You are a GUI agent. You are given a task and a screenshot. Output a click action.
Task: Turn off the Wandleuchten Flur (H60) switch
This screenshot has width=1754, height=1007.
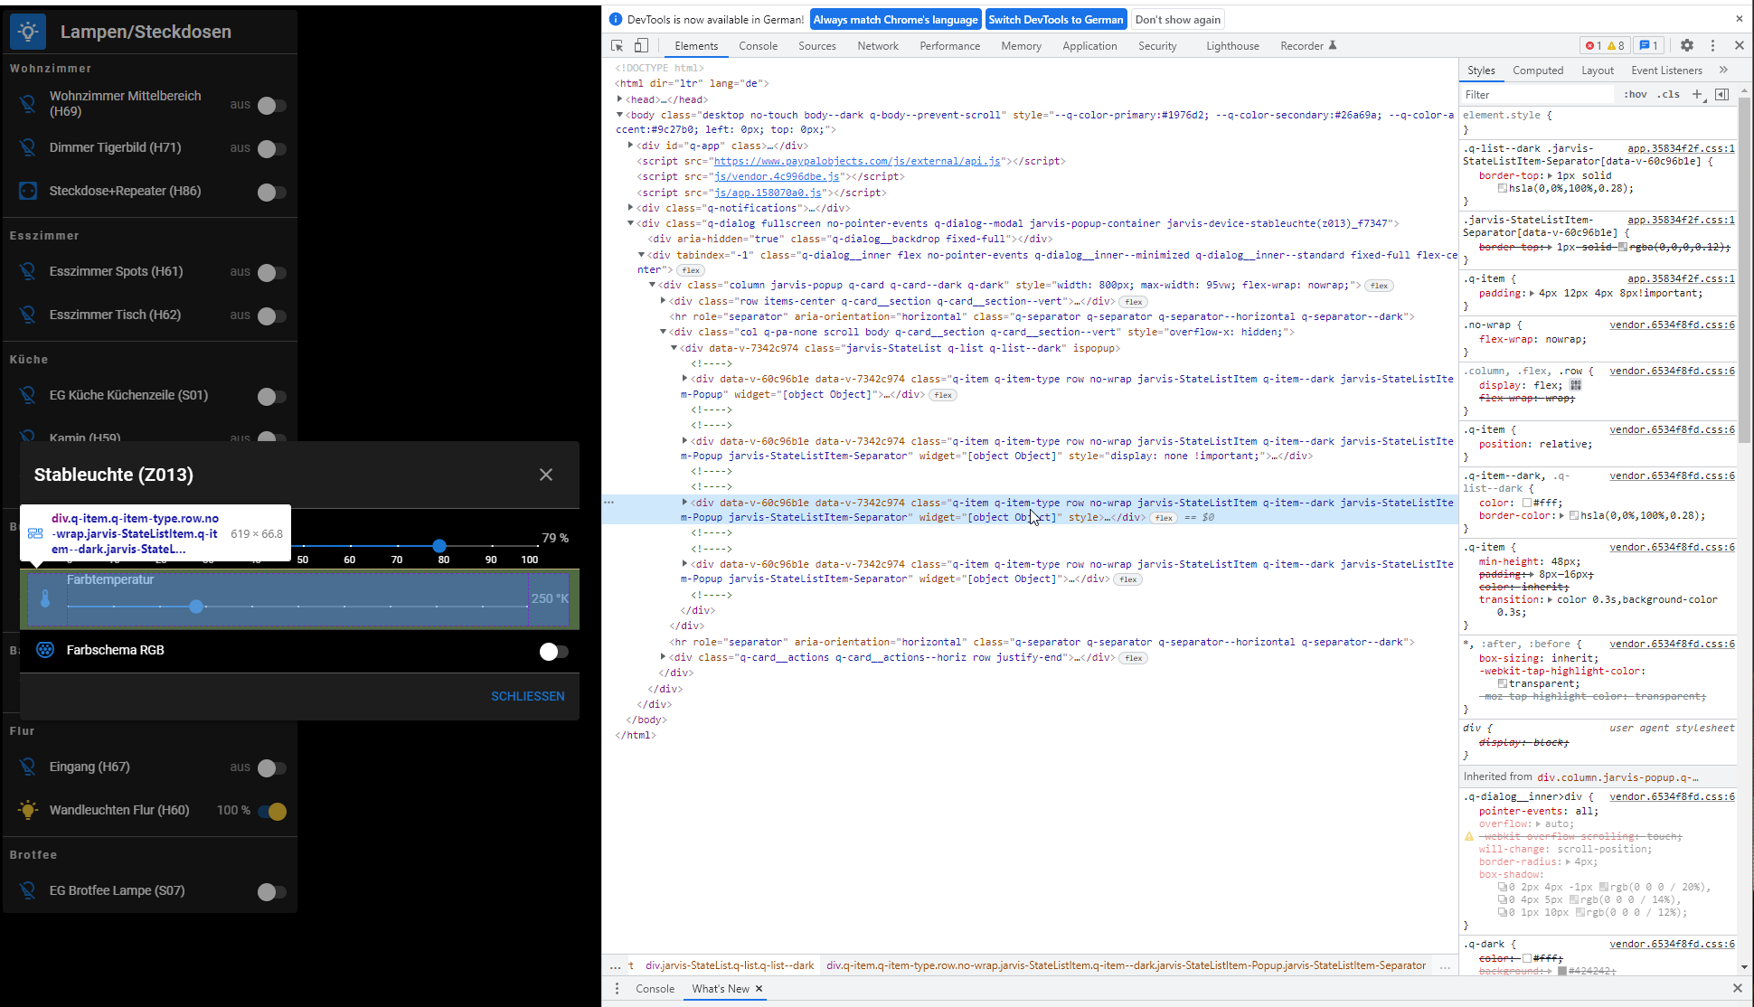[x=272, y=812]
